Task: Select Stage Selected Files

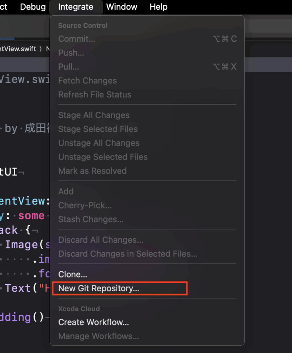Action: [147, 129]
